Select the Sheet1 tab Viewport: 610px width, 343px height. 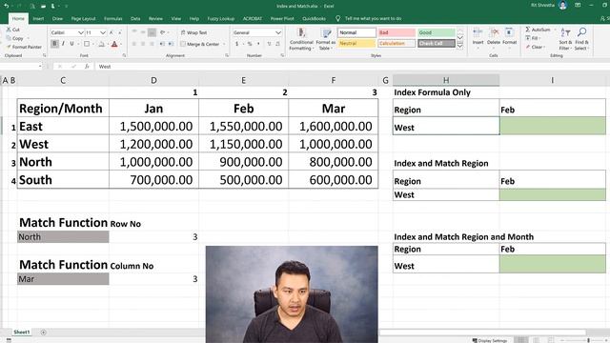(x=21, y=333)
